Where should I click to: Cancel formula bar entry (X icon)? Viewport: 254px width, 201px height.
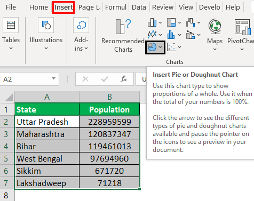tap(85, 79)
